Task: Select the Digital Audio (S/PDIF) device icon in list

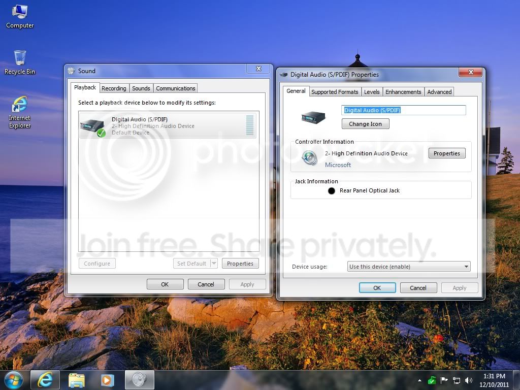Action: coord(93,127)
